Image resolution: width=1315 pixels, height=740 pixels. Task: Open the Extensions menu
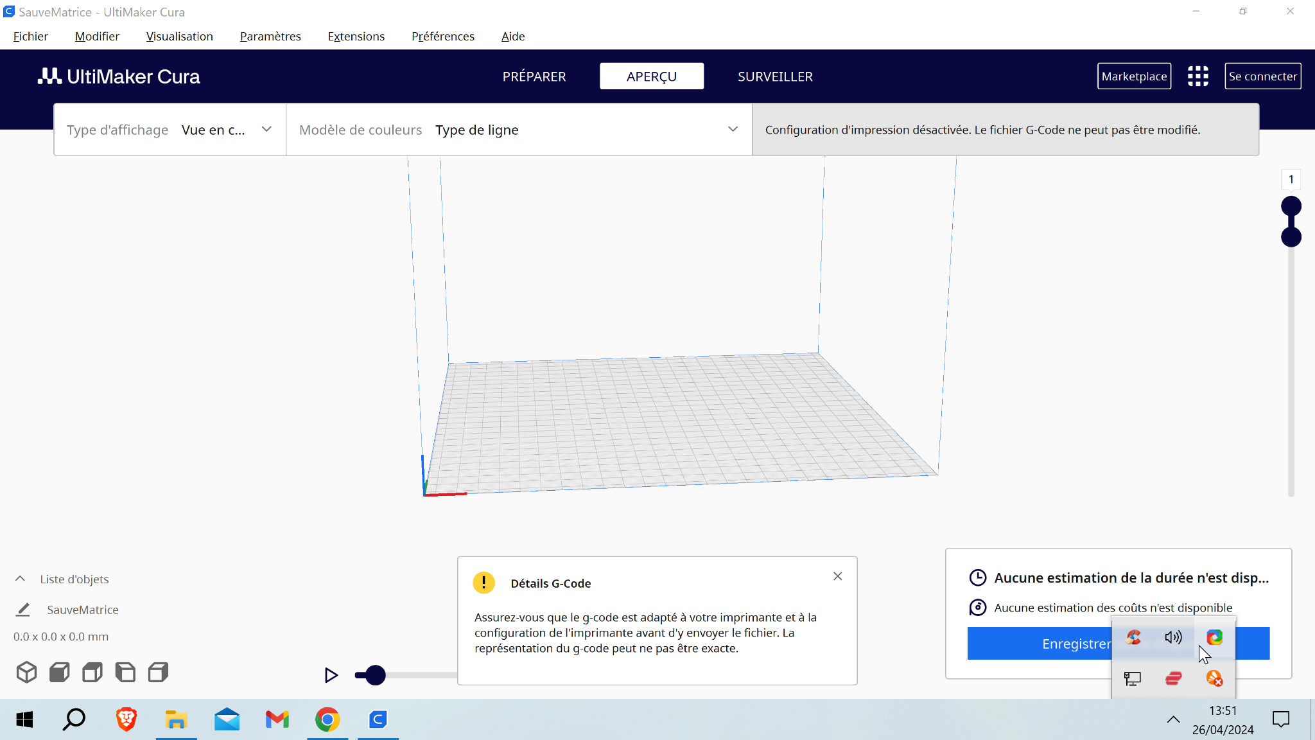pyautogui.click(x=356, y=37)
